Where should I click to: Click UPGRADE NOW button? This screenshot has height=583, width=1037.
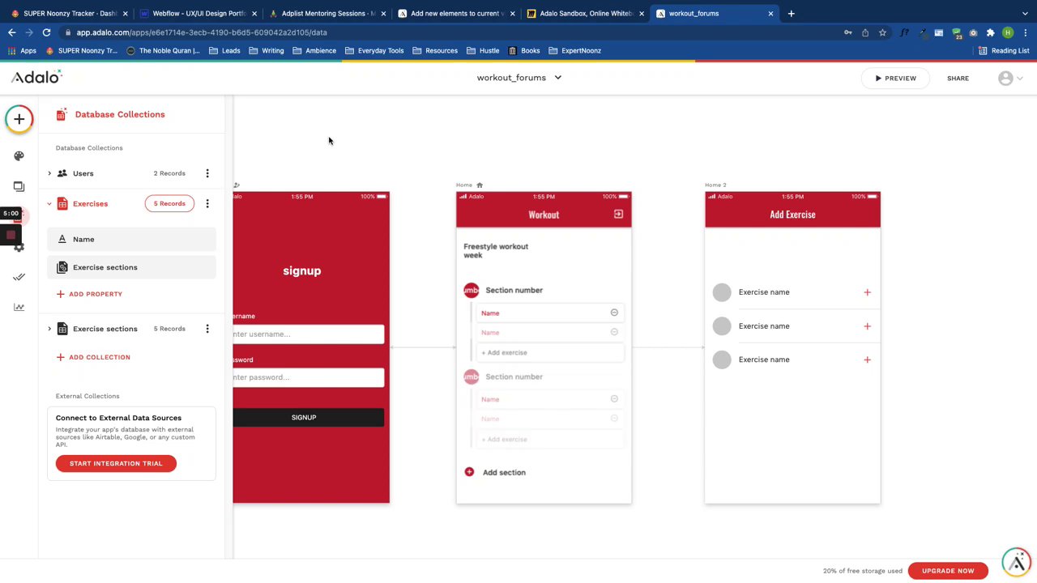coord(948,571)
